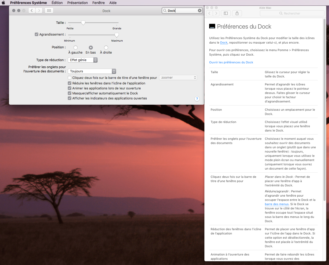Uncheck Afficher les indicateurs des applications ouvertes
The image size is (329, 265).
pyautogui.click(x=70, y=98)
